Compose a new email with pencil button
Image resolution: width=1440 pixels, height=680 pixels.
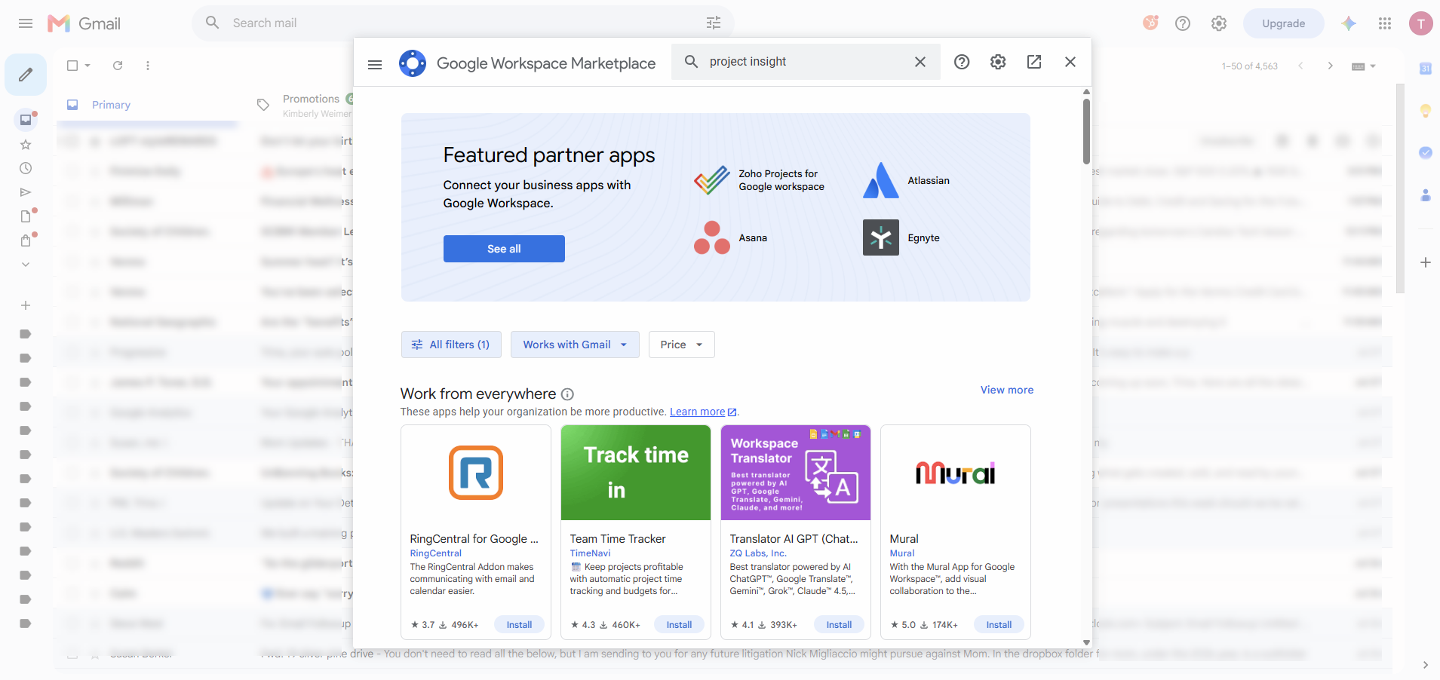26,75
